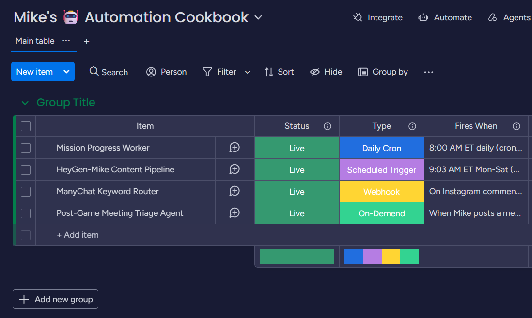This screenshot has width=532, height=318.
Task: Change Live status of HeyGen-Mike Content Pipeline
Action: coord(297,169)
